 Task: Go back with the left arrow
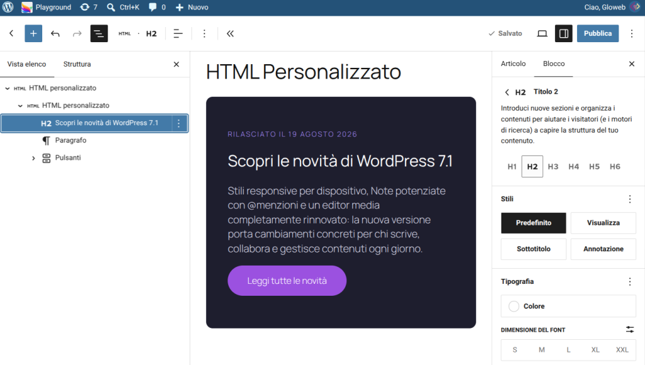[11, 33]
